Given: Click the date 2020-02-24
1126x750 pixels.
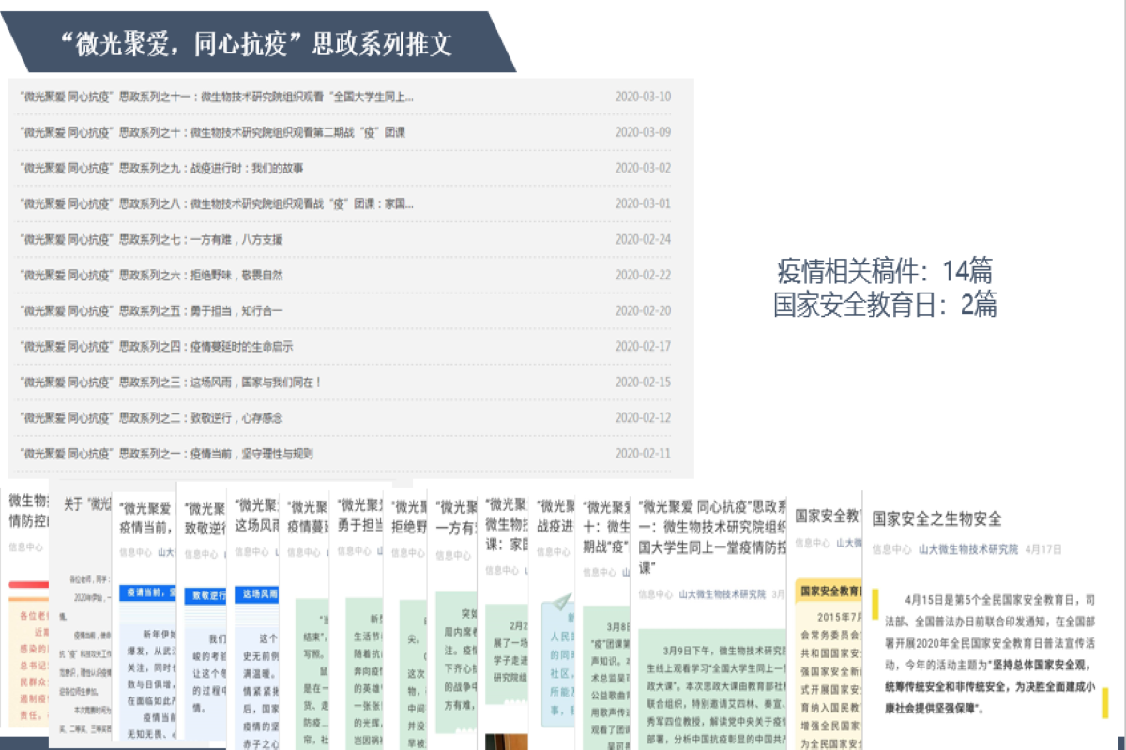Looking at the screenshot, I should pyautogui.click(x=643, y=239).
